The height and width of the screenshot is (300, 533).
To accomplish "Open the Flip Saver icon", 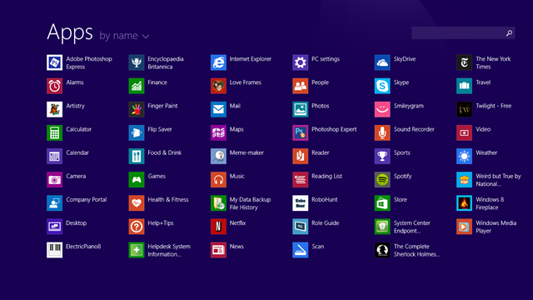I will pos(137,133).
